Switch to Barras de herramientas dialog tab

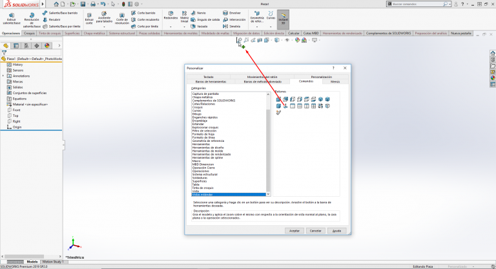[x=211, y=81]
